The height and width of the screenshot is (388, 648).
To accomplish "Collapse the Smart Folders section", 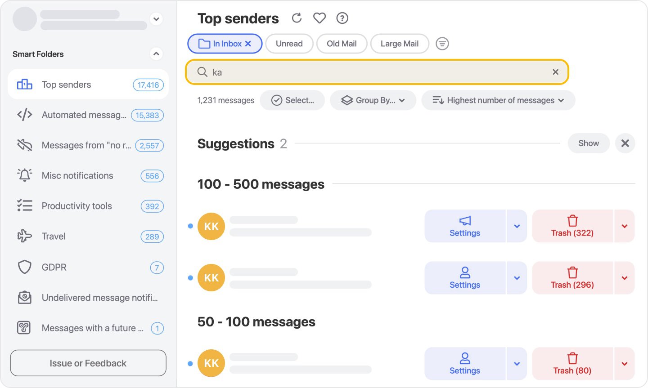I will [156, 54].
